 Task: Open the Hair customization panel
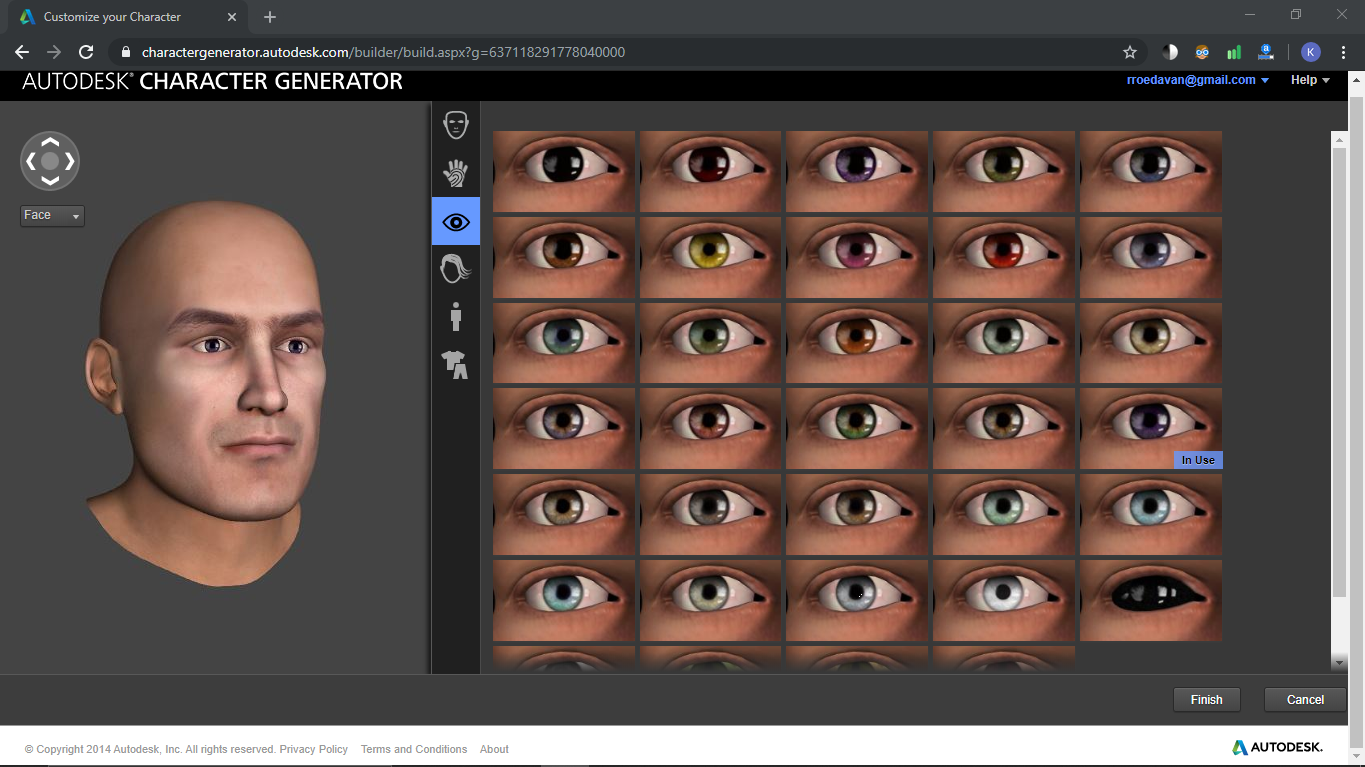click(x=455, y=269)
